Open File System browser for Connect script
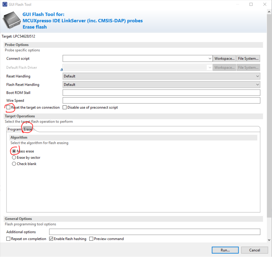 coord(248,58)
